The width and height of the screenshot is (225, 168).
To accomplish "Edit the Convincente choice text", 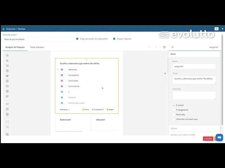I will click(x=74, y=86).
